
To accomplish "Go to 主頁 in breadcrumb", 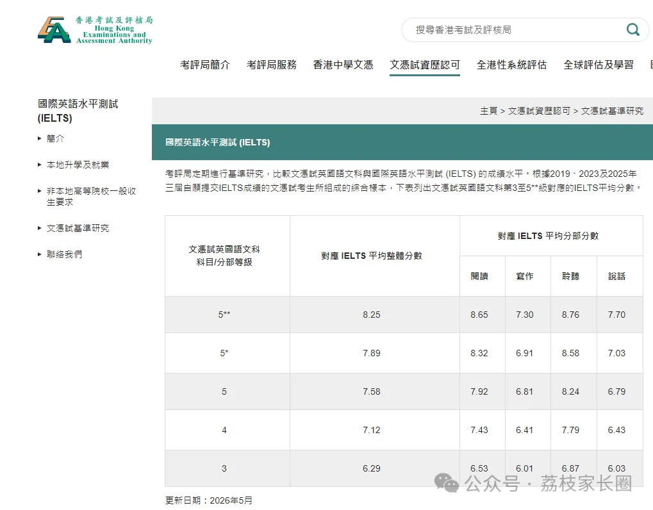I will click(488, 111).
